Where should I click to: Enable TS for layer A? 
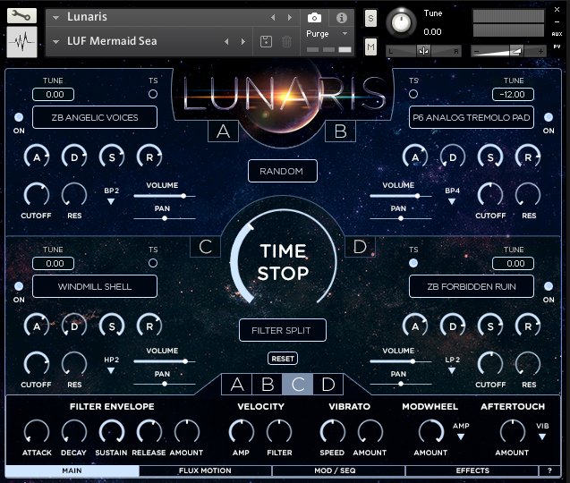pos(153,94)
